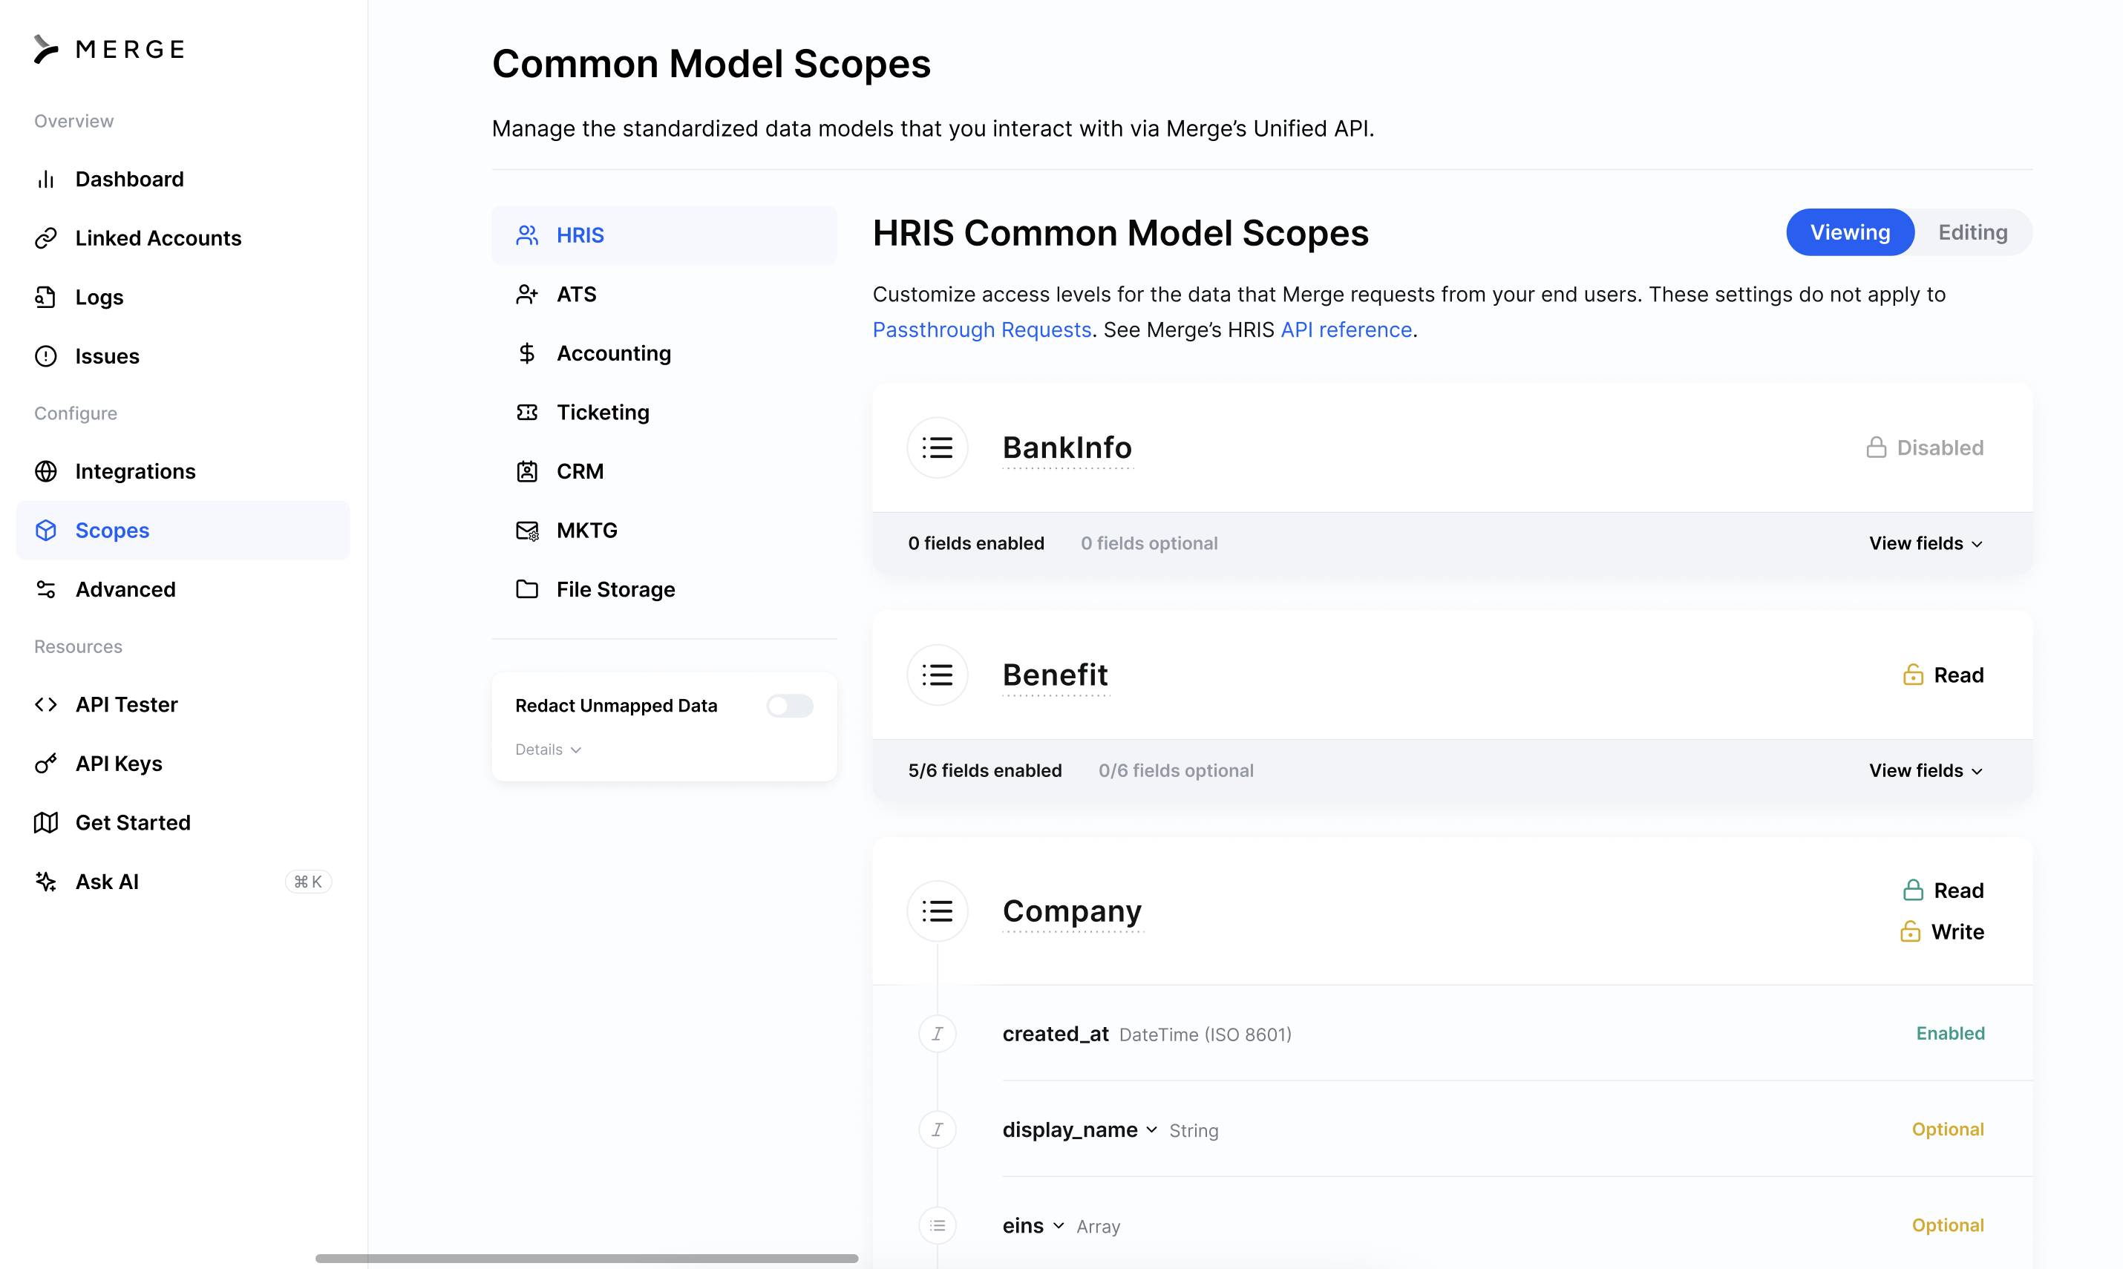Click the BankInfo list icon
The height and width of the screenshot is (1269, 2123).
[938, 447]
